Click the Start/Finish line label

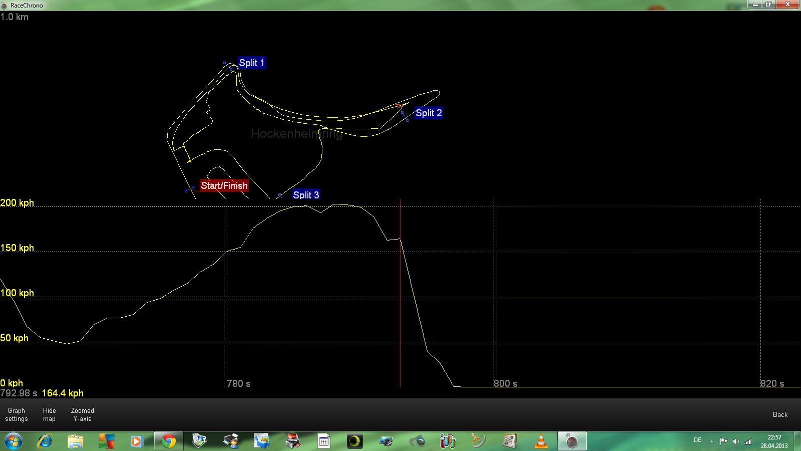point(224,185)
